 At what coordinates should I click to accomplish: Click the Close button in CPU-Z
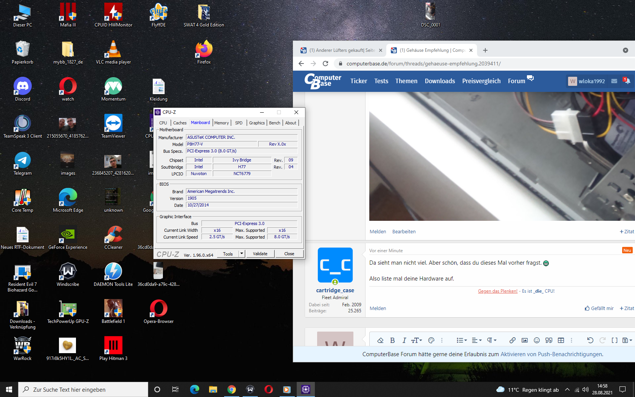pos(289,254)
